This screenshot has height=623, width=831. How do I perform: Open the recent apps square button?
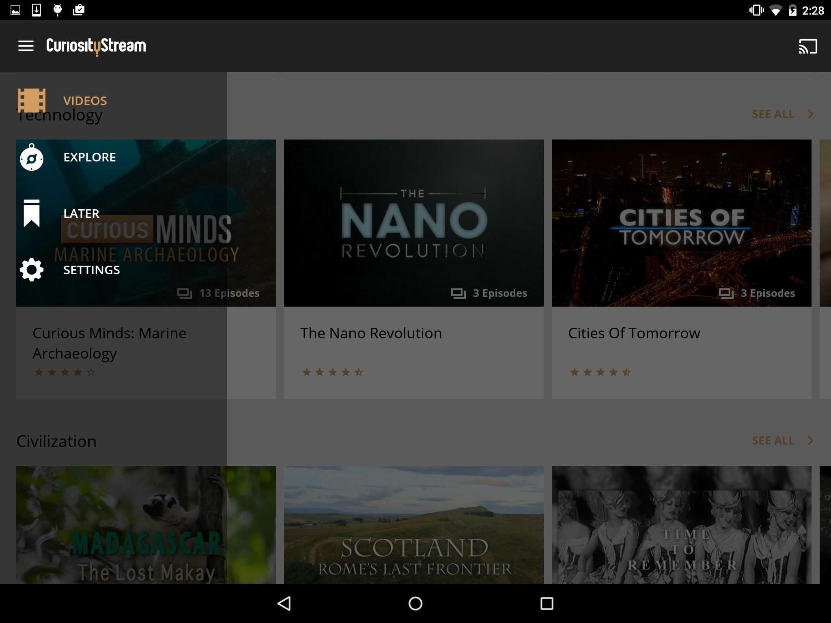pos(547,603)
